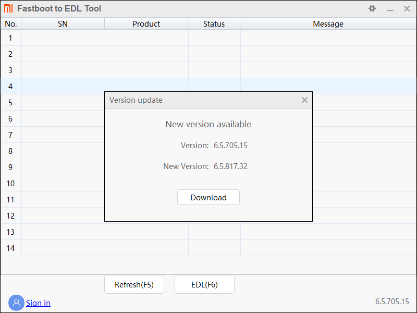Viewport: 417px width, 313px height.
Task: Click the Mi logo in title bar
Action: click(8, 8)
